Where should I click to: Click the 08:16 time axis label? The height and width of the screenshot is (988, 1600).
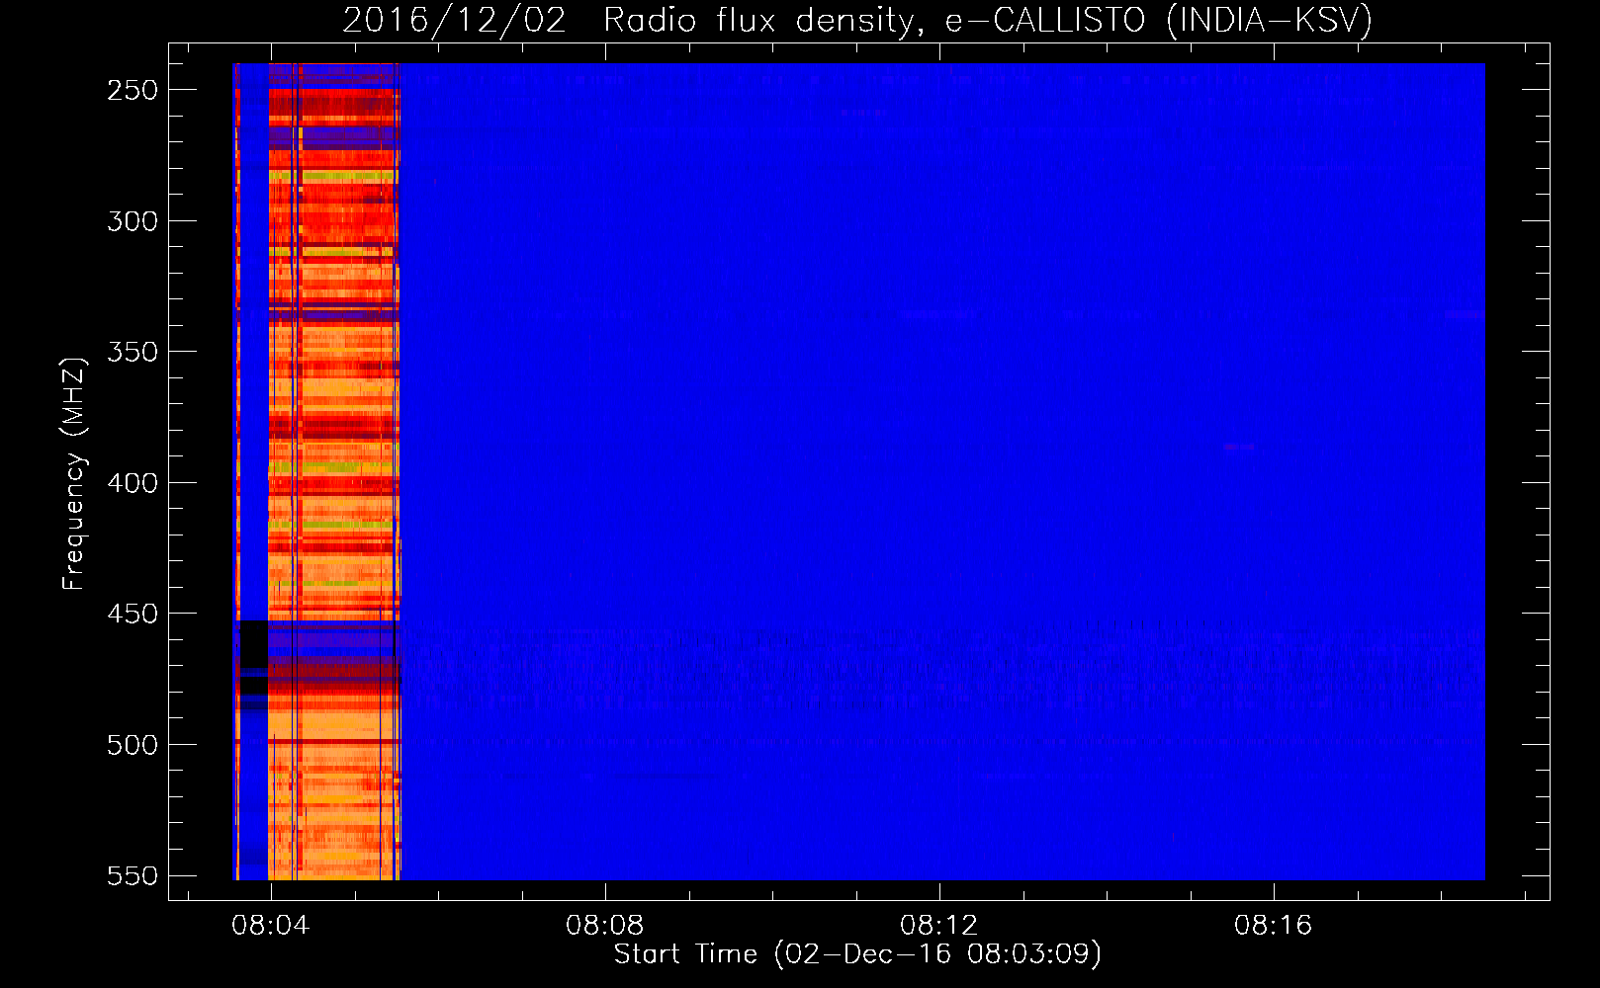(1273, 925)
